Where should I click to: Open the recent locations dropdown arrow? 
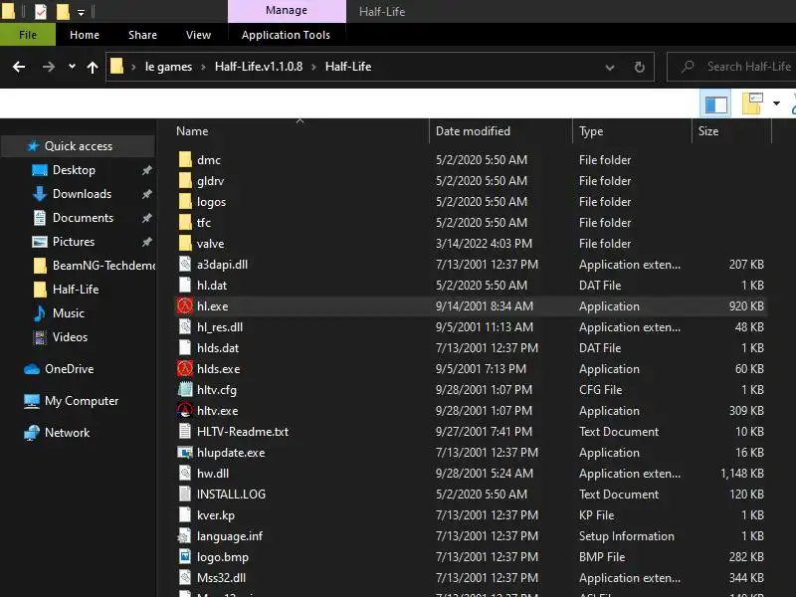point(72,66)
